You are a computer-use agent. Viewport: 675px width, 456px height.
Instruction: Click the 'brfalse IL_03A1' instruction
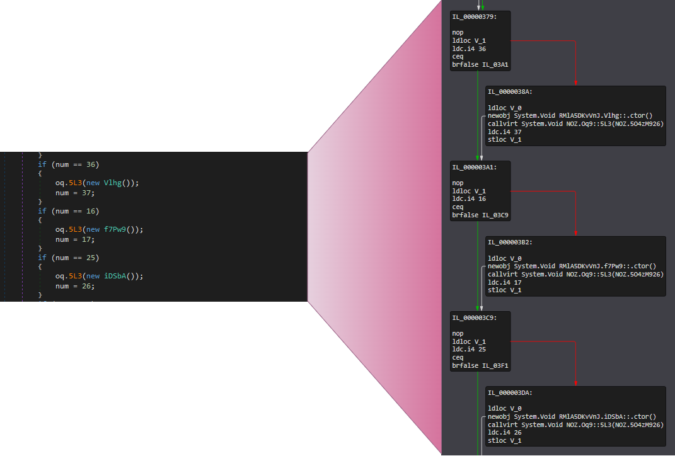pyautogui.click(x=478, y=64)
